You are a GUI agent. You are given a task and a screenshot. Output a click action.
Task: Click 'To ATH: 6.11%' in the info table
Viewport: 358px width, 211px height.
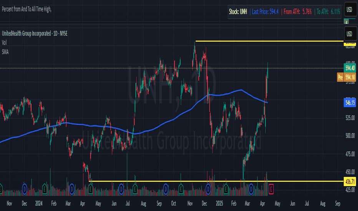pyautogui.click(x=328, y=12)
